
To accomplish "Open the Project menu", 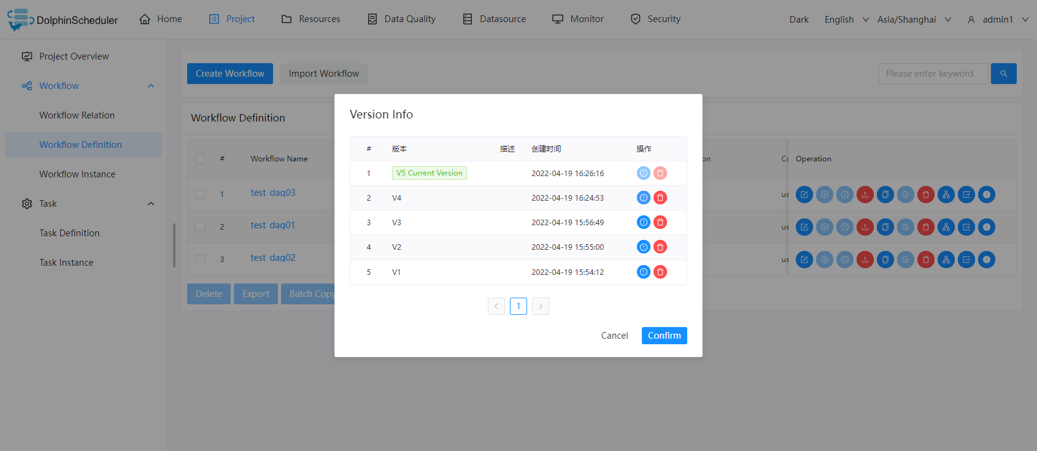I will pos(232,19).
